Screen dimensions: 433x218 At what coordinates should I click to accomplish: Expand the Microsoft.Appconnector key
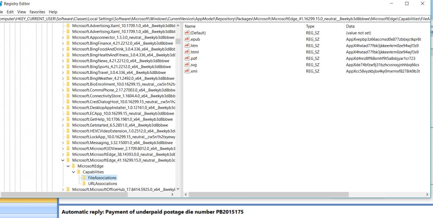click(63, 38)
